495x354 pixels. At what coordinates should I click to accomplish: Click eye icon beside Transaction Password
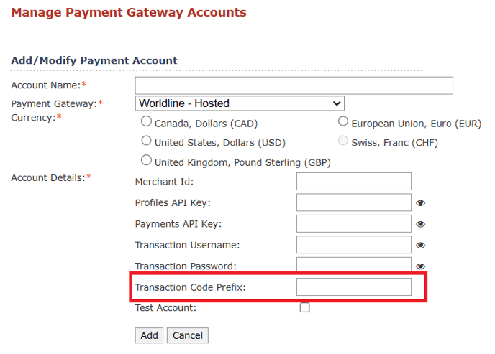tap(420, 266)
